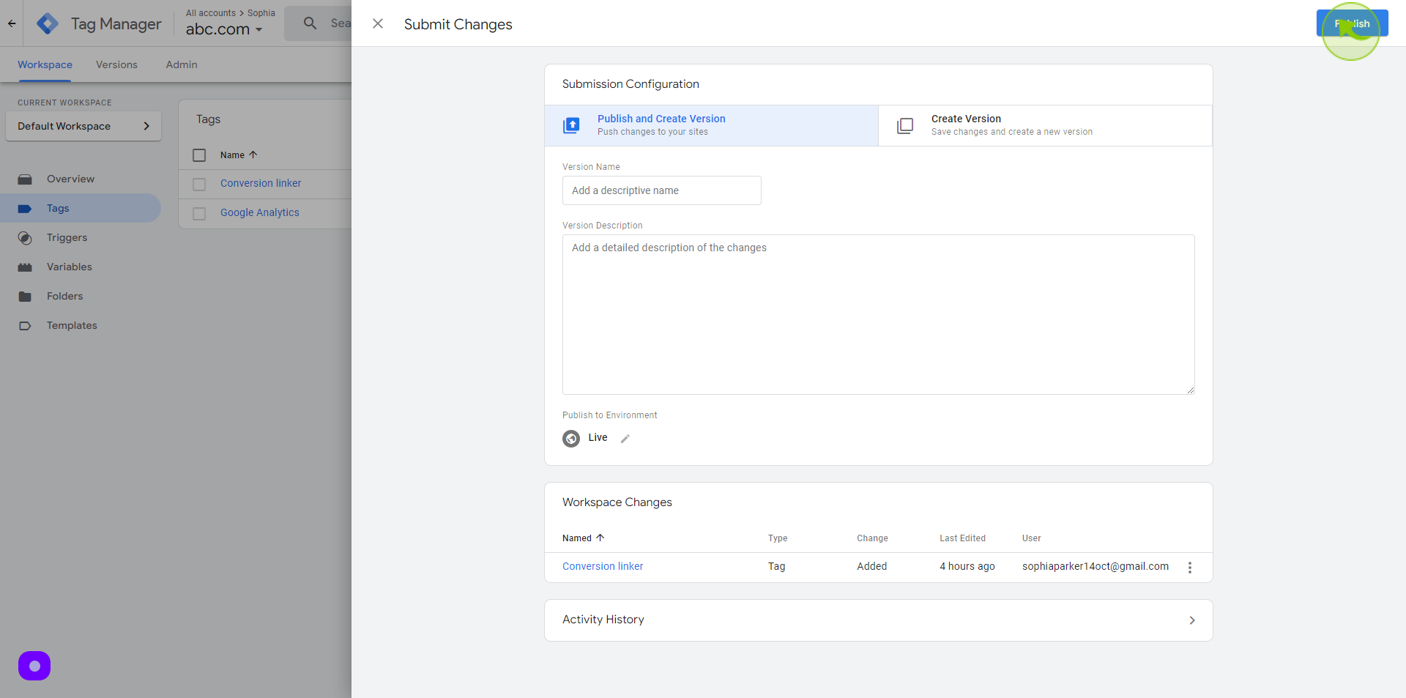Click the Type column header
The image size is (1406, 698).
[778, 538]
